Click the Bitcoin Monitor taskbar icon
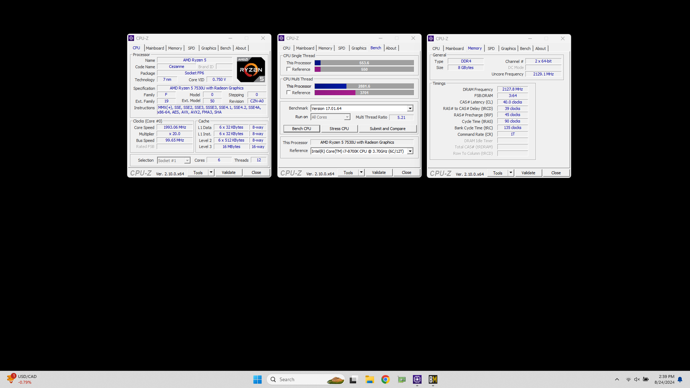The height and width of the screenshot is (388, 690). (x=433, y=379)
